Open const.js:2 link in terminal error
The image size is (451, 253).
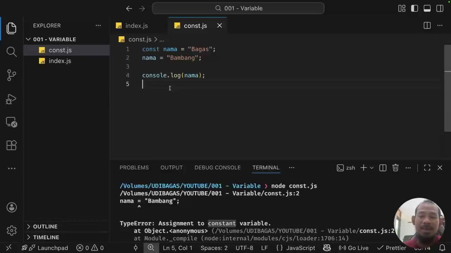coord(377,231)
